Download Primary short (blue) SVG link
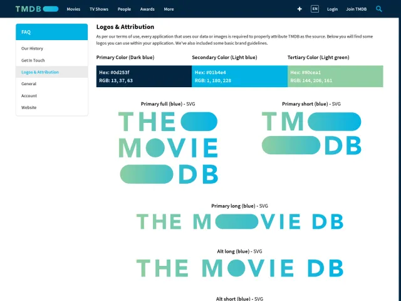 [x=336, y=104]
